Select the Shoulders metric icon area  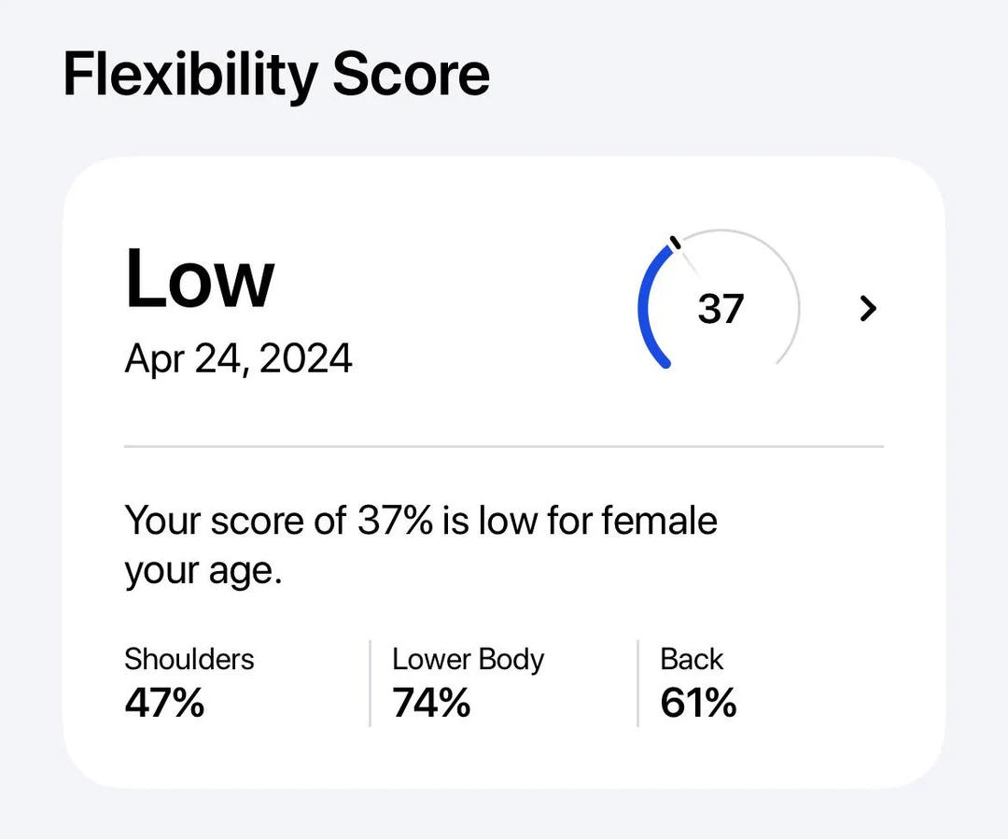click(189, 681)
